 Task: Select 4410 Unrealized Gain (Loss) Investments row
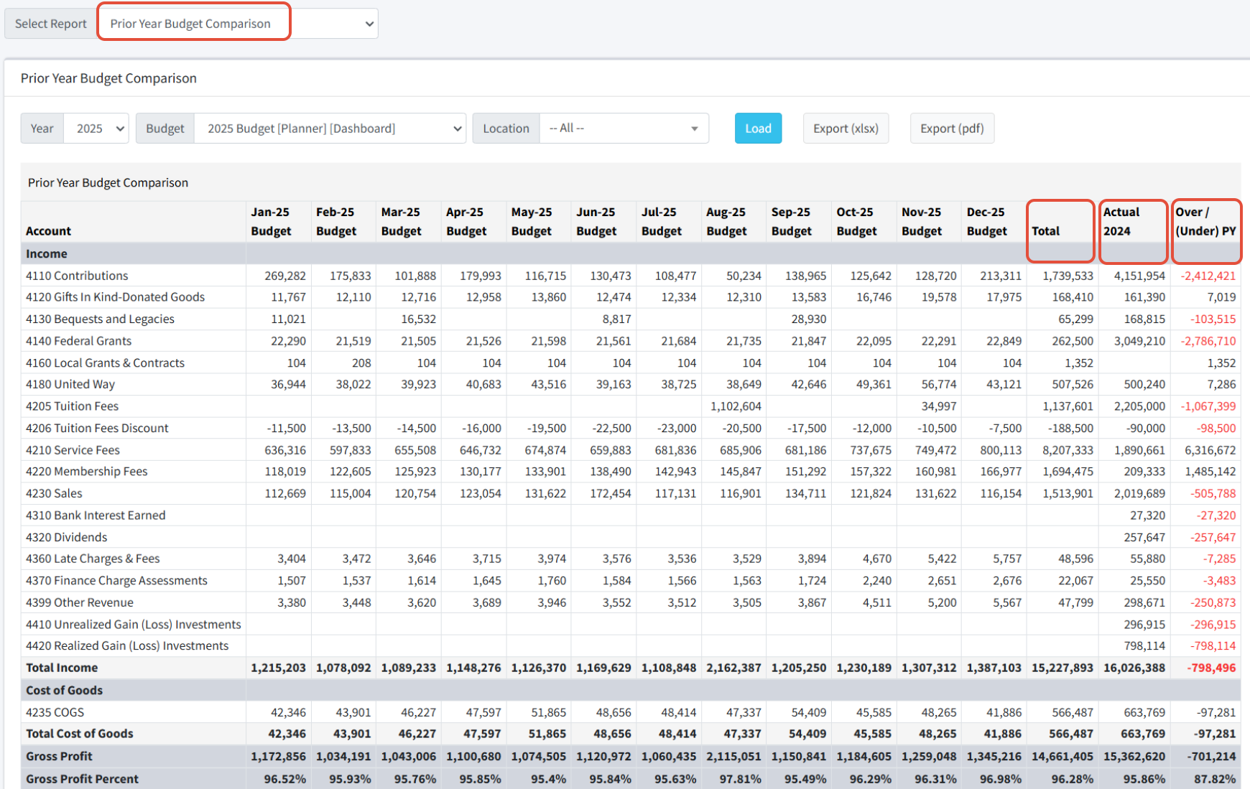click(631, 625)
